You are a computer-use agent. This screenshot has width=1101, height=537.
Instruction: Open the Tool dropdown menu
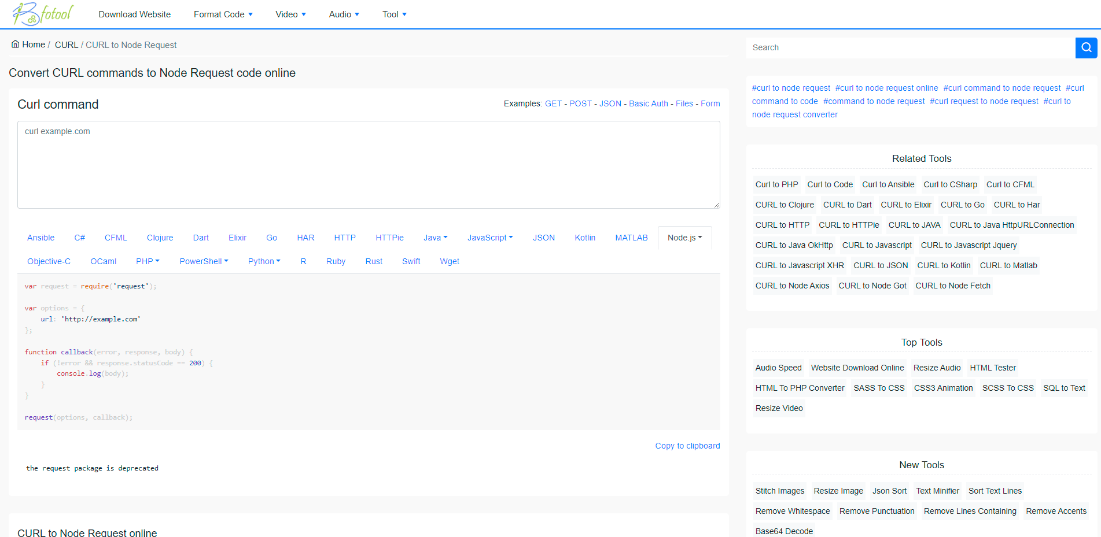click(394, 14)
